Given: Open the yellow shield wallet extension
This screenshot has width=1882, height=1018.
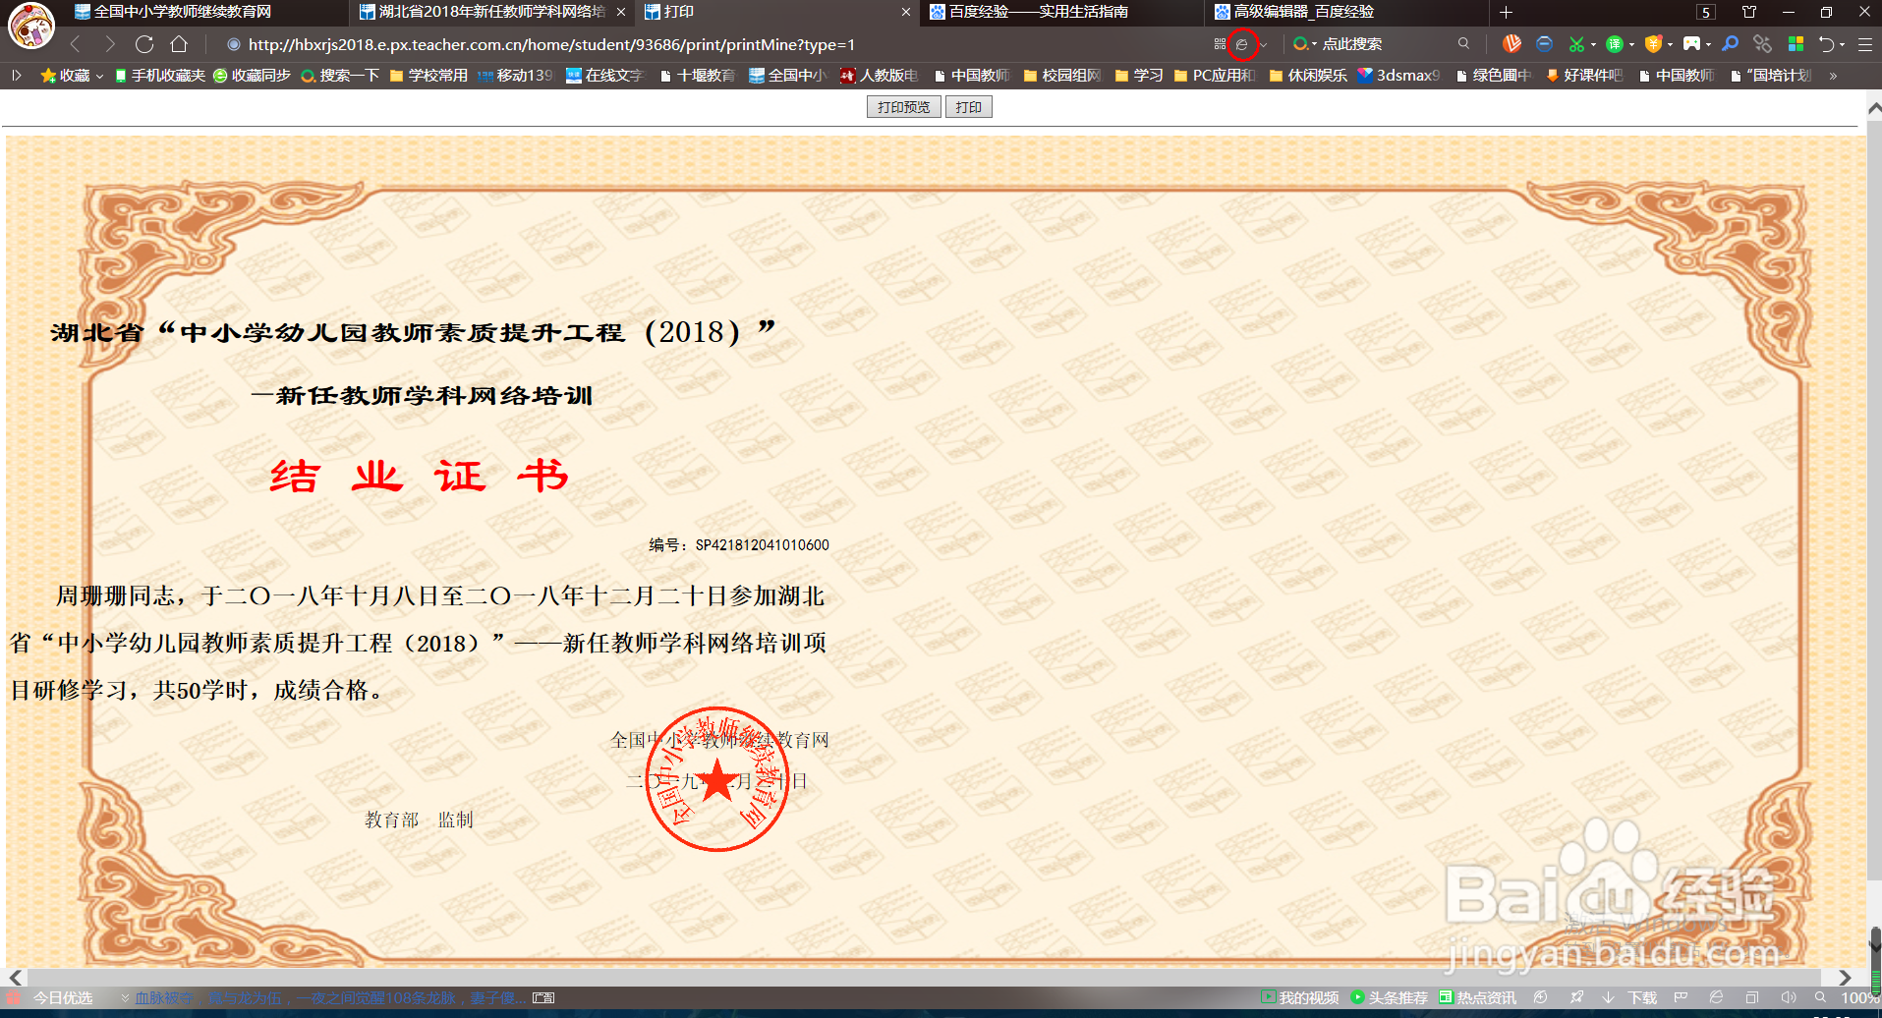Looking at the screenshot, I should [x=1653, y=44].
